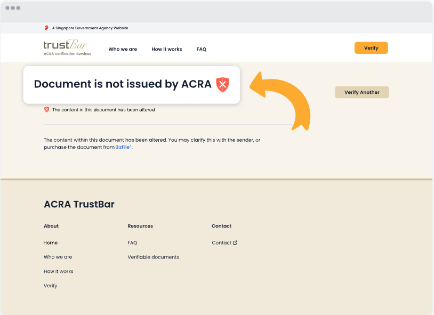
Task: Click the Verify Another button
Action: click(361, 92)
